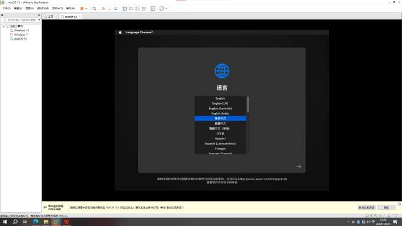
Task: Open the Windows Start menu
Action: [x=5, y=222]
